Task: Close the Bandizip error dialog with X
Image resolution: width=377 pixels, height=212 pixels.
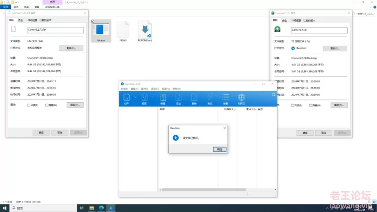Action: [x=225, y=128]
